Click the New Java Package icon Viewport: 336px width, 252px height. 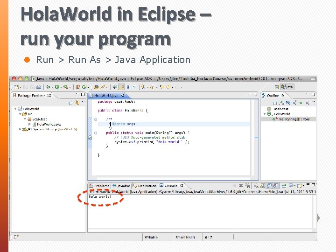pos(77,87)
